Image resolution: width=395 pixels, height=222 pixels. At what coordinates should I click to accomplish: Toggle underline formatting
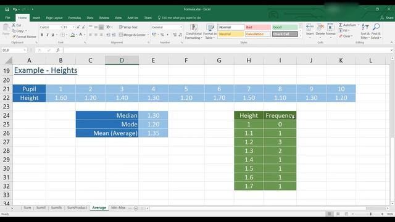52,35
